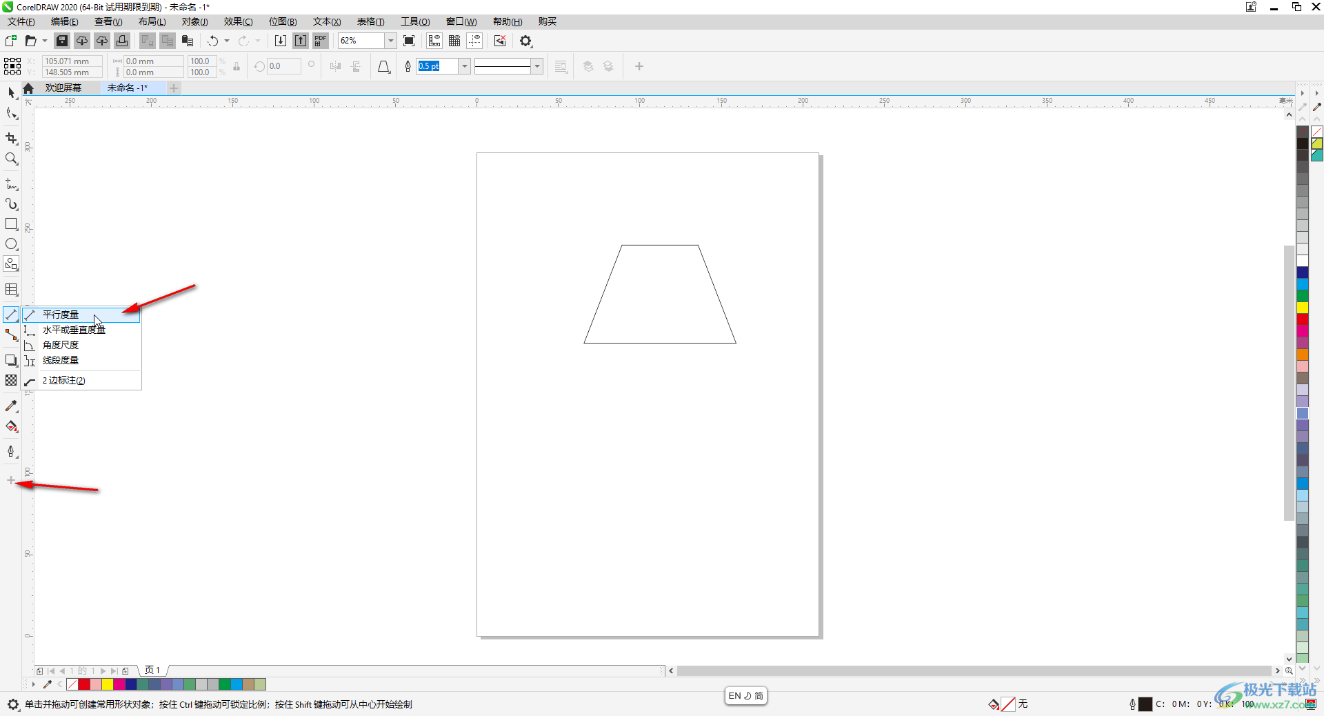
Task: Click the home welcome screen icon
Action: pos(28,88)
